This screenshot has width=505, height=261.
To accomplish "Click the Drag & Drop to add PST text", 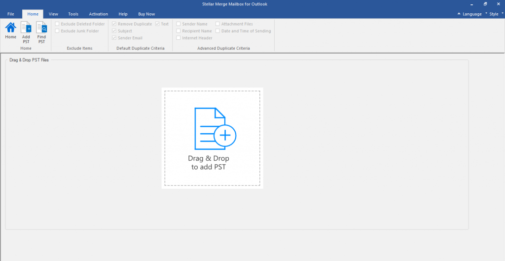I will [209, 163].
